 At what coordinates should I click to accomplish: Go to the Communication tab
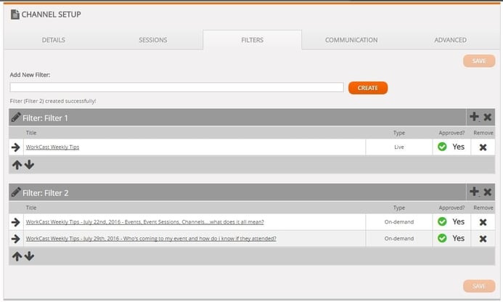coord(351,40)
